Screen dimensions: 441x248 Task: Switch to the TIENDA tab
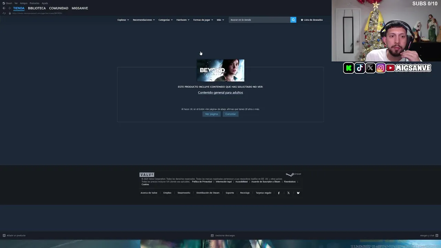click(x=19, y=8)
